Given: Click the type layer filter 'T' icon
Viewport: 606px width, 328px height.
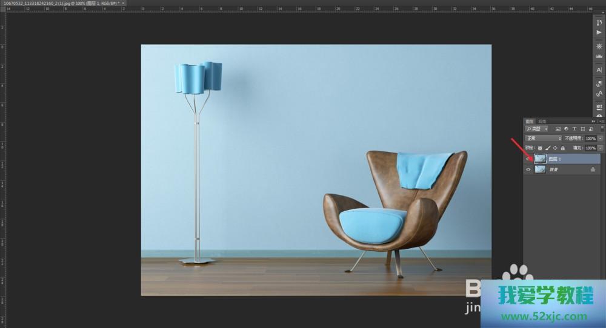Looking at the screenshot, I should click(x=574, y=129).
